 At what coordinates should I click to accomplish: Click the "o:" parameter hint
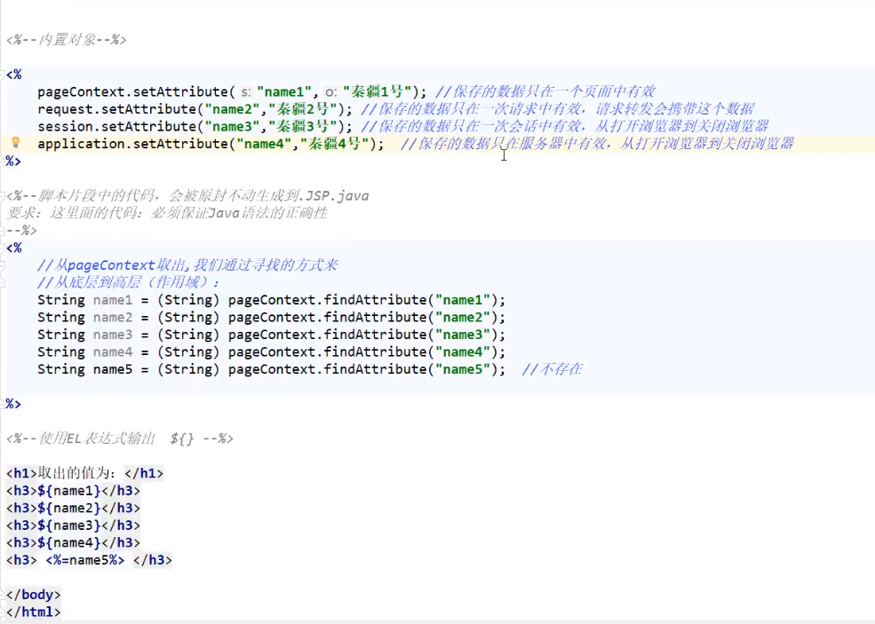point(331,91)
